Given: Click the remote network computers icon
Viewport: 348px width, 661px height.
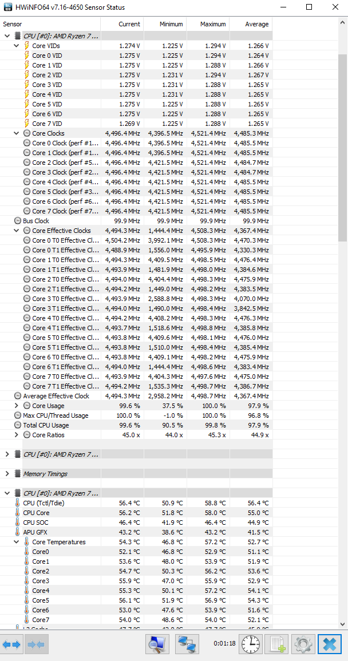Looking at the screenshot, I should (186, 644).
